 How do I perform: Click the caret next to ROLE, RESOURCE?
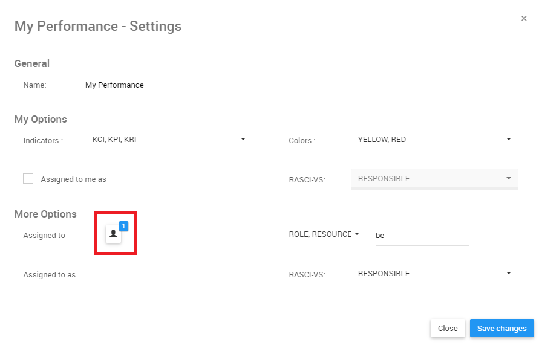tap(357, 234)
